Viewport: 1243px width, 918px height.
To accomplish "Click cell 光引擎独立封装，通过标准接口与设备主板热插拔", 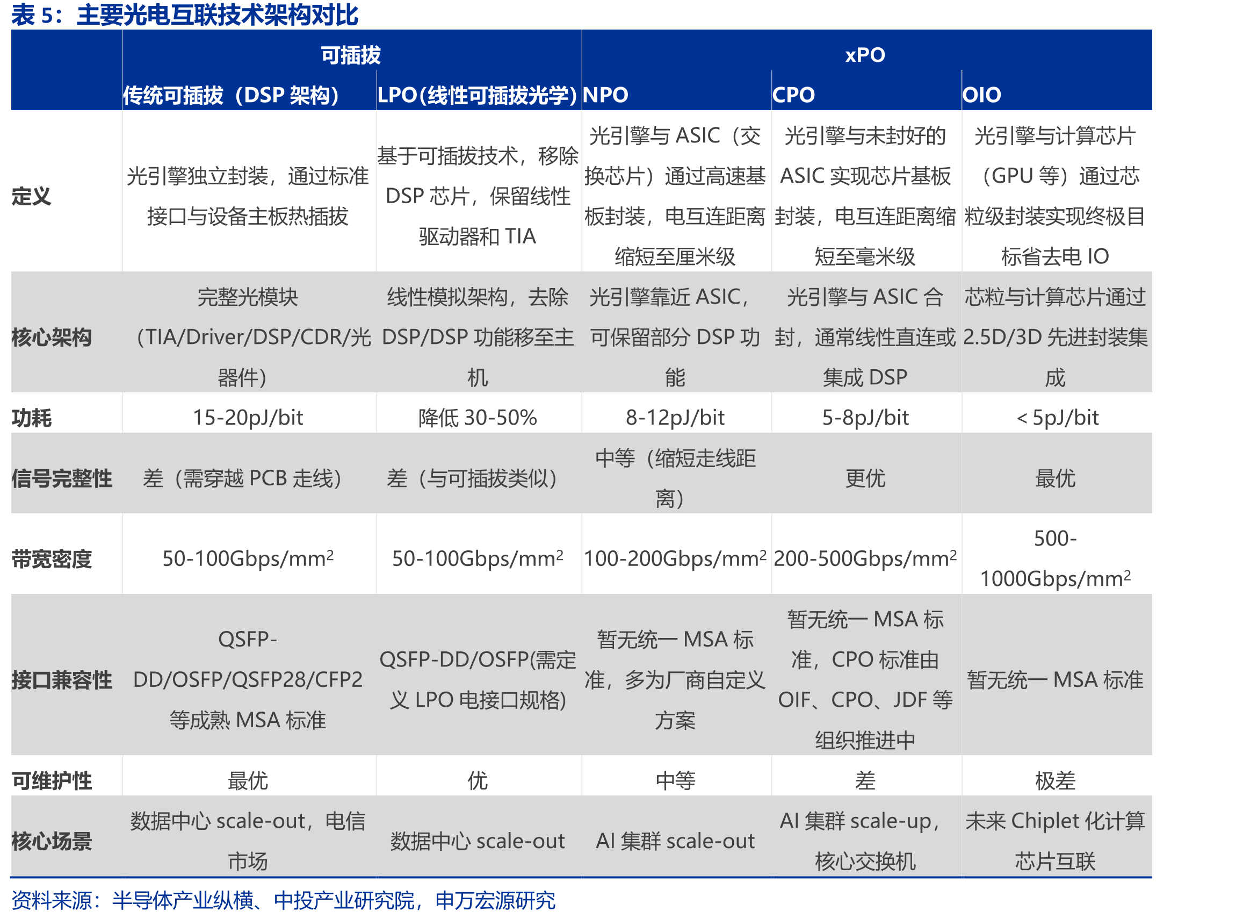I will point(248,196).
